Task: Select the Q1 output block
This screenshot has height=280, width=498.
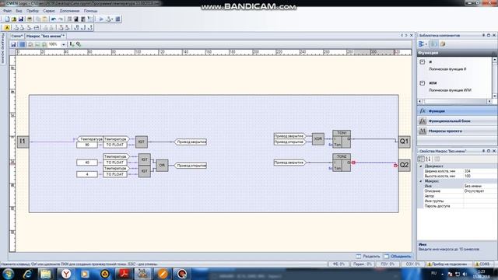Action: click(405, 142)
